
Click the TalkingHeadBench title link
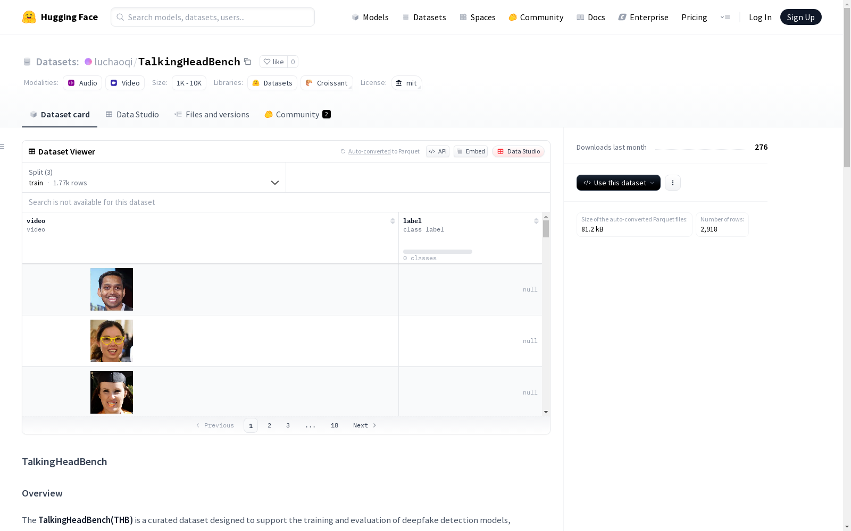pos(189,62)
